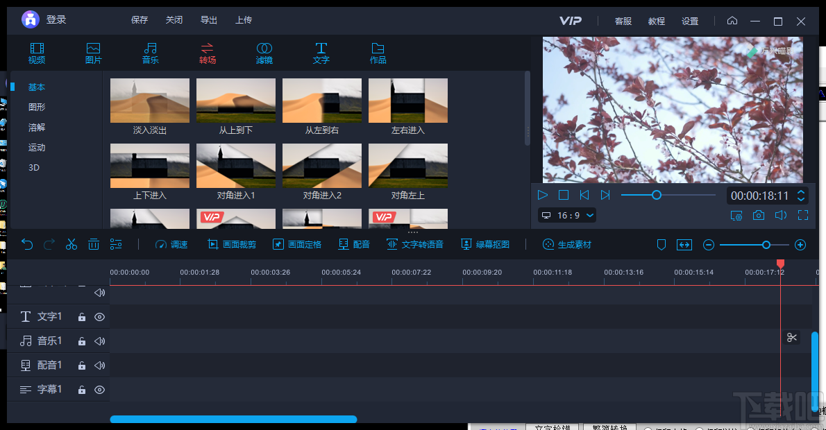Image resolution: width=826 pixels, height=430 pixels.
Task: Select the 3D transition category
Action: click(x=34, y=167)
